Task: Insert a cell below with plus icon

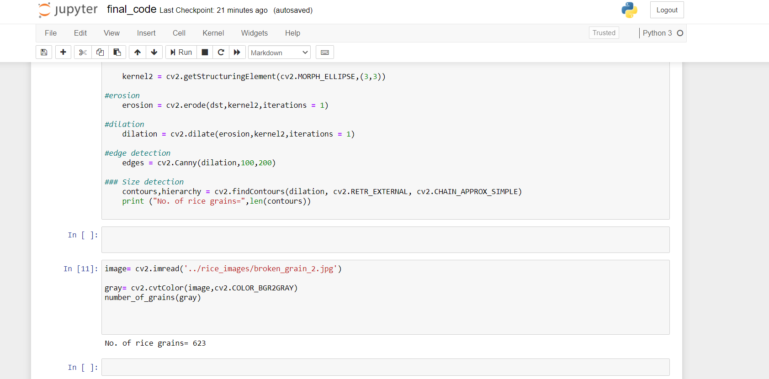Action: (x=63, y=52)
